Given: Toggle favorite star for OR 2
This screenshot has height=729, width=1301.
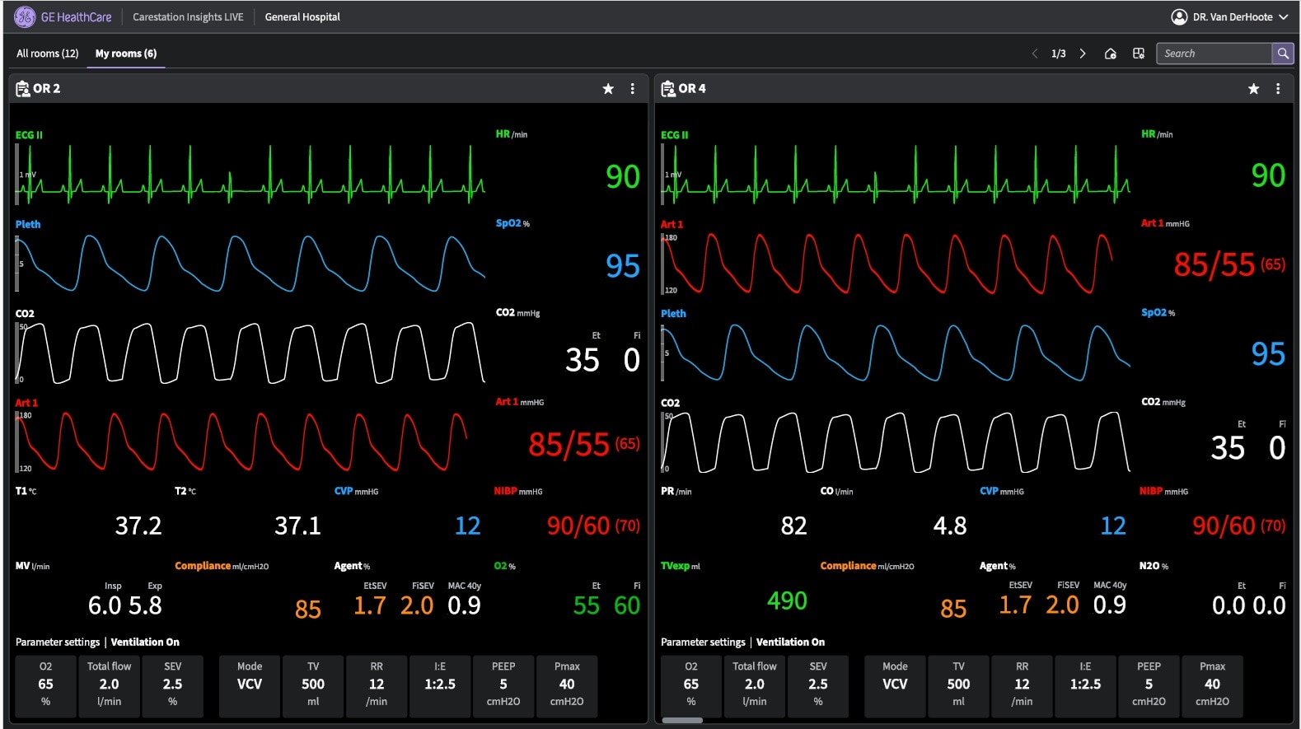Looking at the screenshot, I should tap(608, 89).
